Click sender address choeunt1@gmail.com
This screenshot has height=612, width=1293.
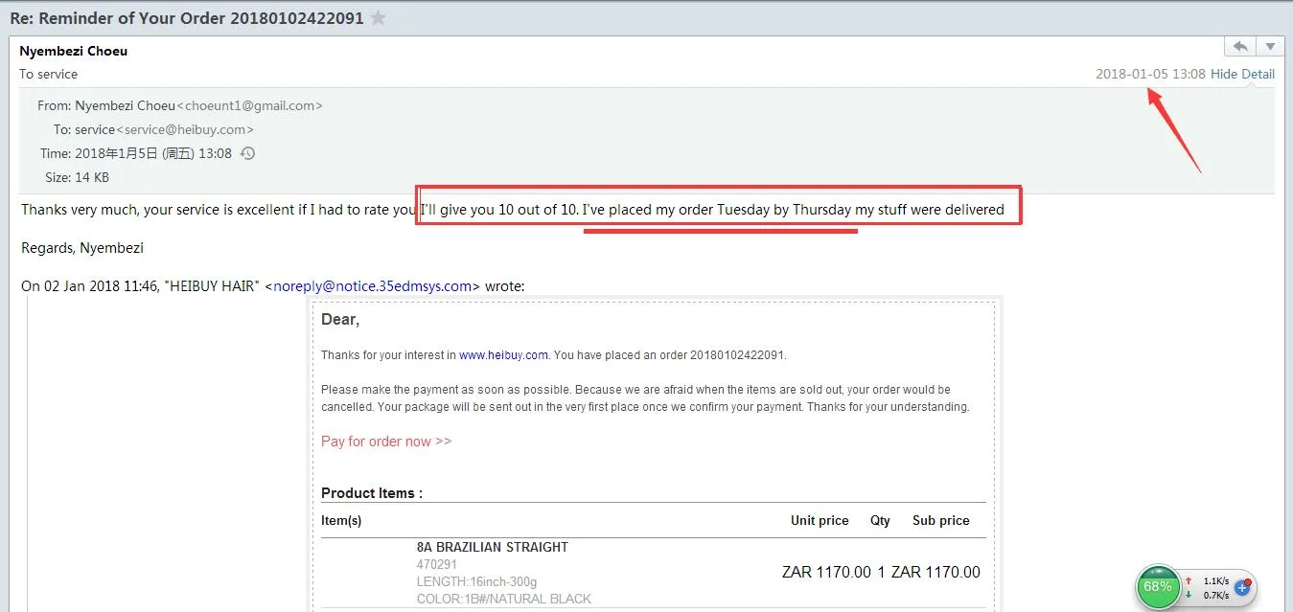(249, 105)
